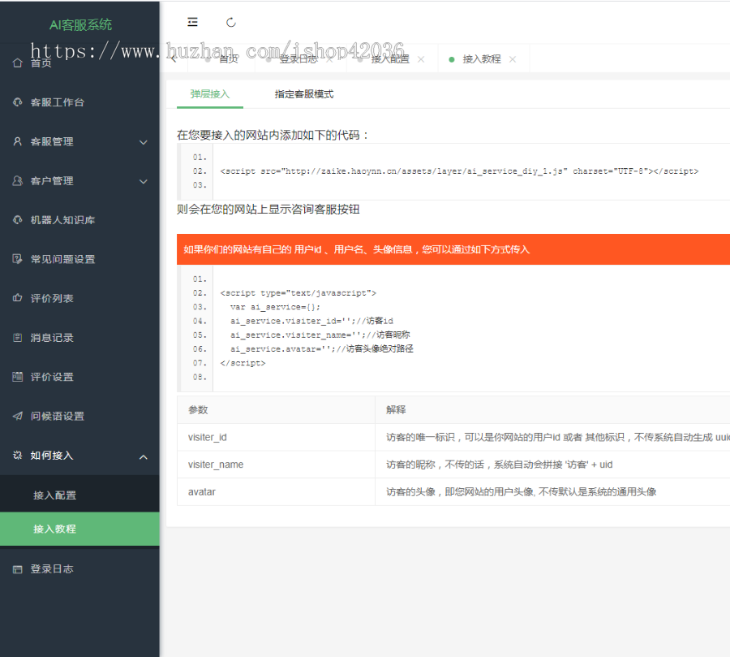Open 问候语设置 in the sidebar
The image size is (730, 657).
[57, 416]
